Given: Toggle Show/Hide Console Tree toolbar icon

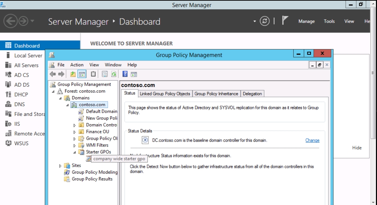Looking at the screenshot, I should (82, 74).
